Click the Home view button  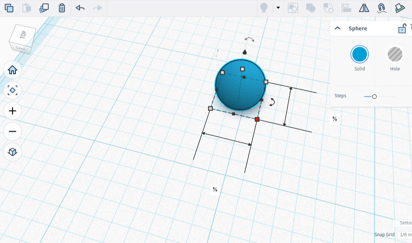pos(12,70)
